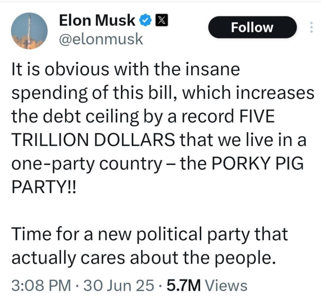321x306 pixels.
Task: Click the Elon Musk display name
Action: 97,21
